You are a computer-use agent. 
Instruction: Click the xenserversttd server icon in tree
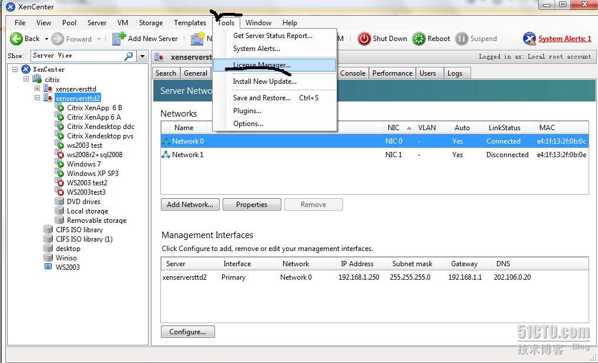pyautogui.click(x=48, y=89)
